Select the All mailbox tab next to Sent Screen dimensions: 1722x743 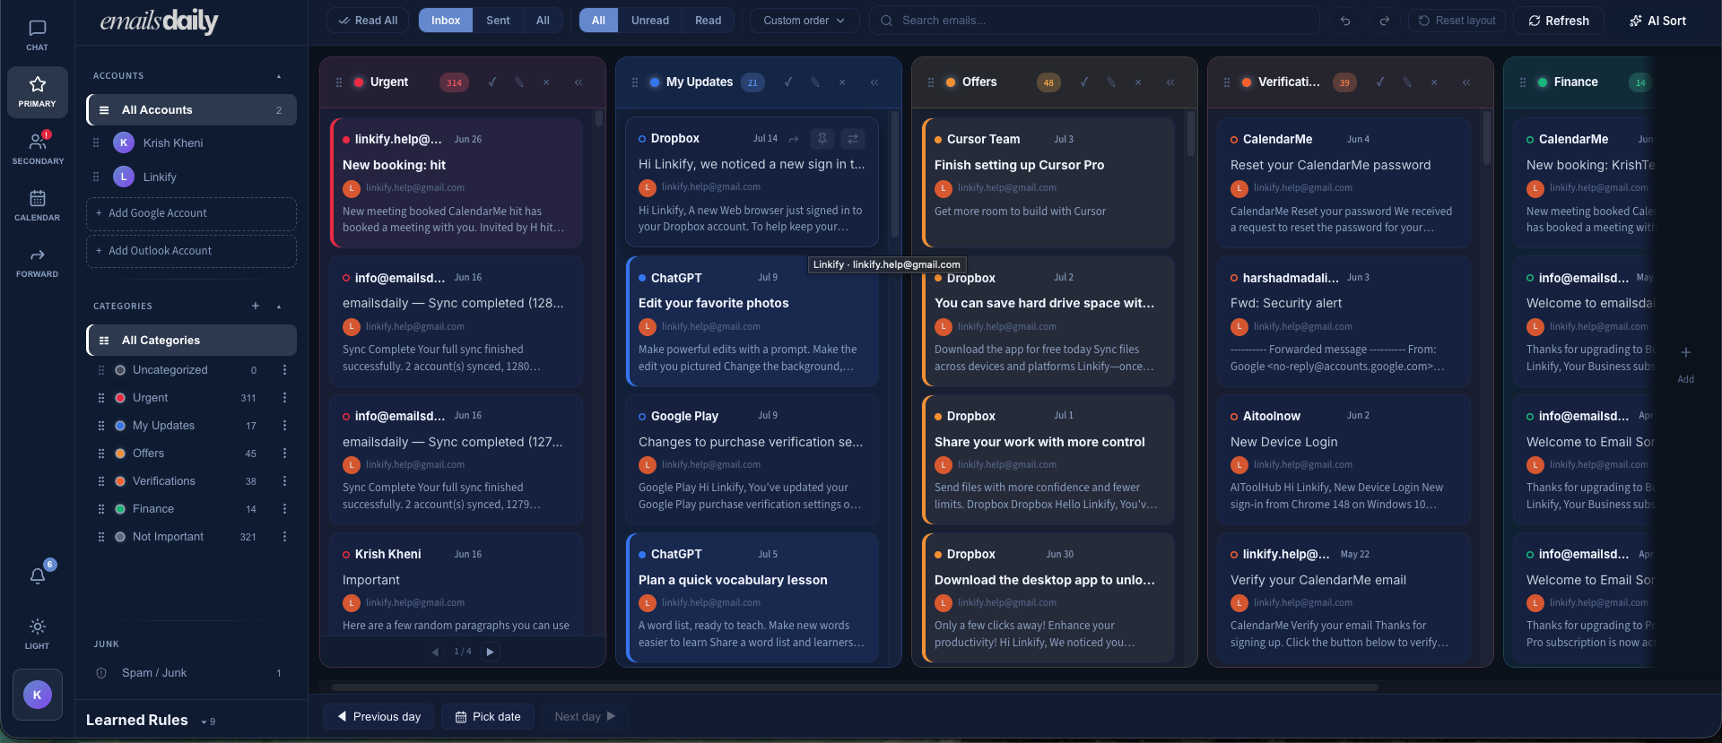[543, 21]
